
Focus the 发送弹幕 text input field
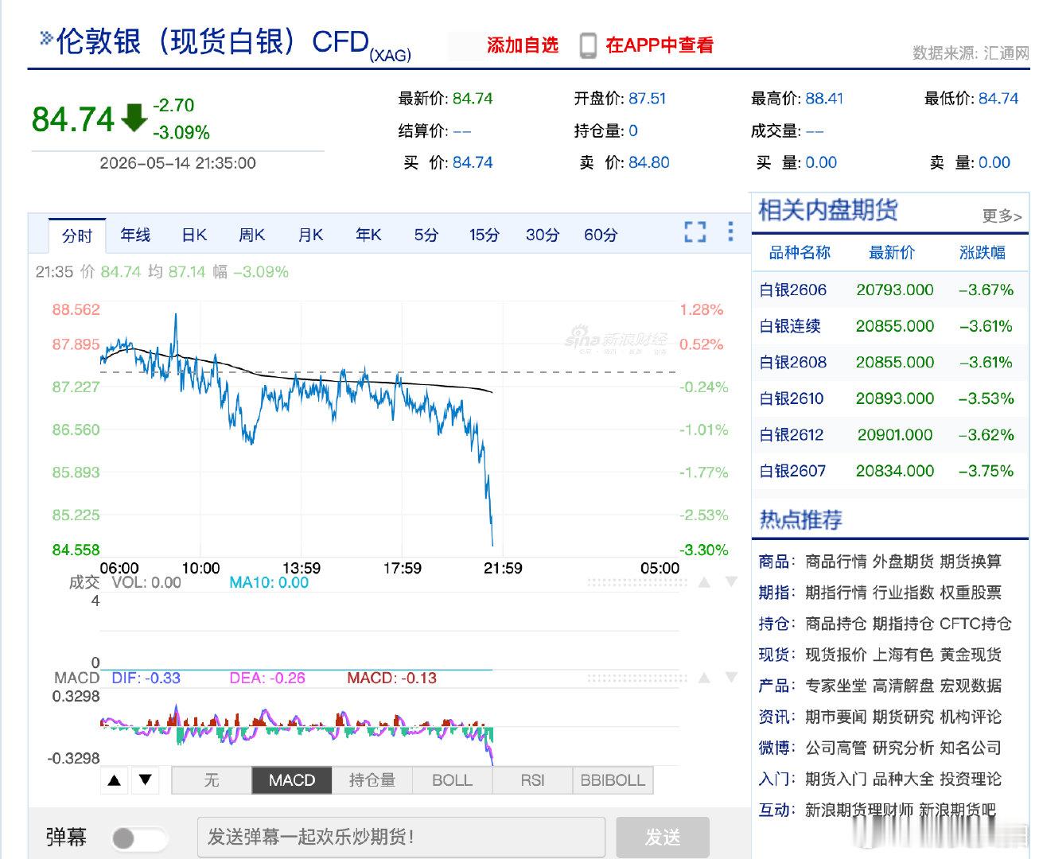[x=401, y=838]
